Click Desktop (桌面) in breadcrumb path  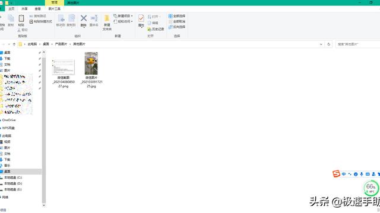46,44
